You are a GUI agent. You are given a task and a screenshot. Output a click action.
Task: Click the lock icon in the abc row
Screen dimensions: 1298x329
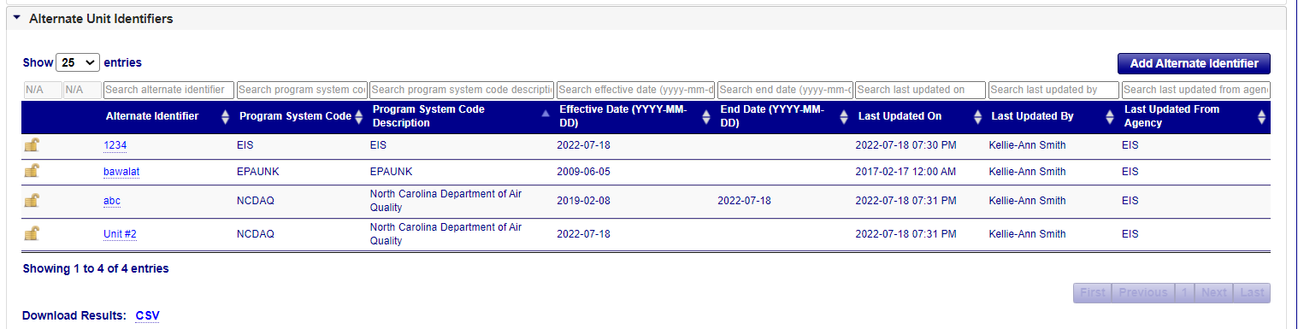coord(32,201)
